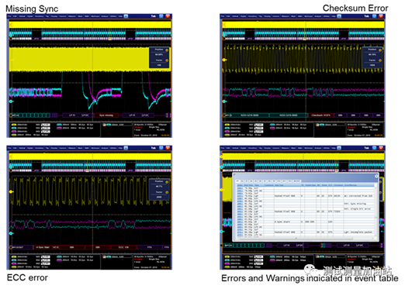
Task: Click blue arrow button after Help in ECC error window
Action: [126, 148]
